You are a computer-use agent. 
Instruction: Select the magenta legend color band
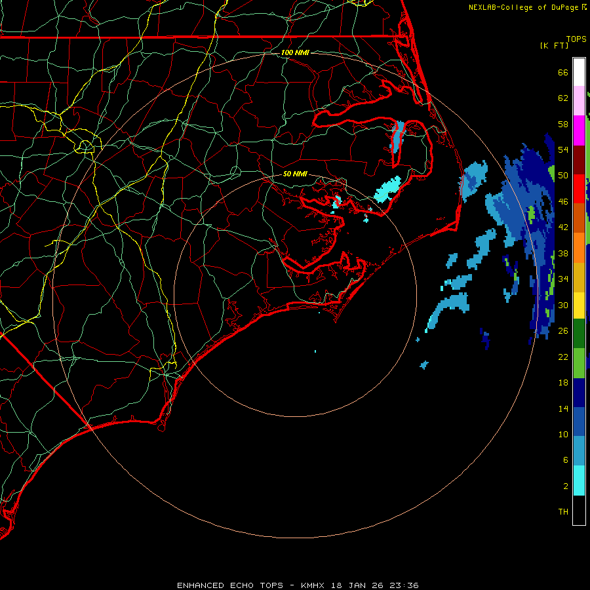tap(579, 130)
